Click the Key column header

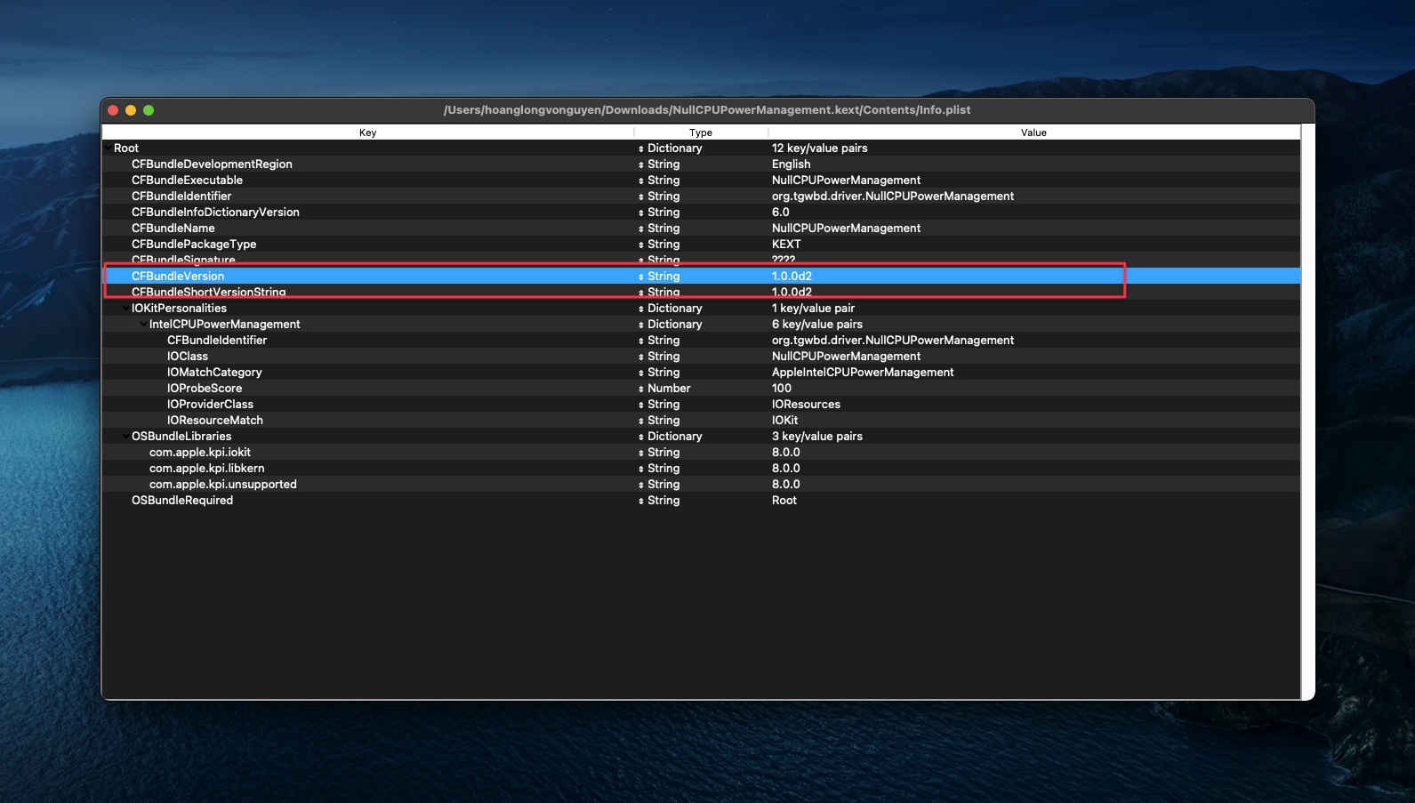(x=367, y=132)
